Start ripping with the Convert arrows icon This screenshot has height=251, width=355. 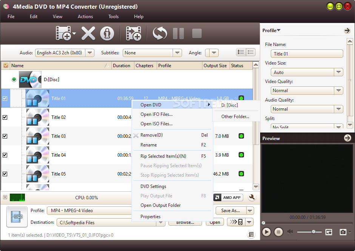160,33
